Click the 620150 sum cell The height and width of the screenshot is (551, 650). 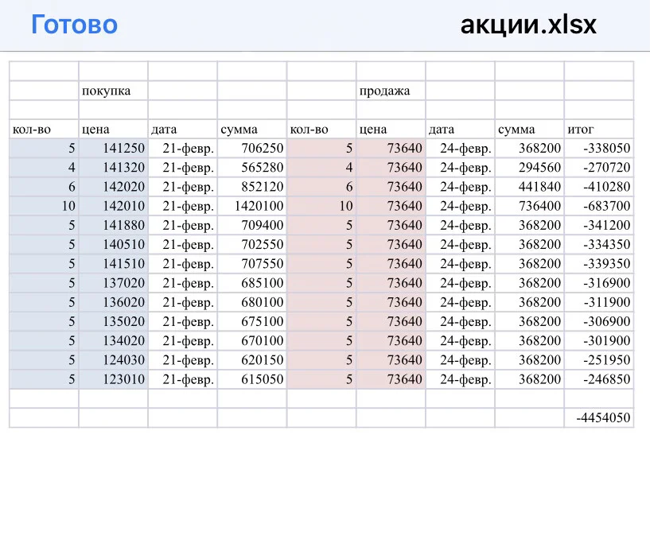tap(252, 360)
